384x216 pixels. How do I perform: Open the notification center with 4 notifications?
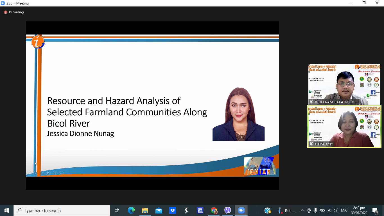tap(375, 210)
